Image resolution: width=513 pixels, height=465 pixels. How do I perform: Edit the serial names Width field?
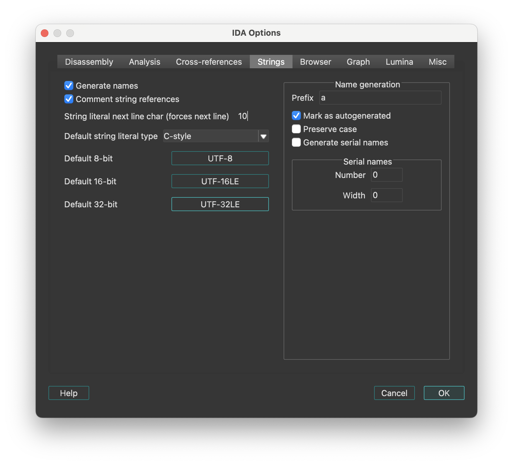[387, 195]
